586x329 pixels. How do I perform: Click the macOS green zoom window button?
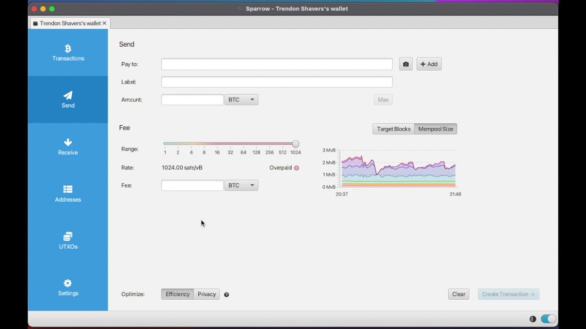pyautogui.click(x=52, y=9)
